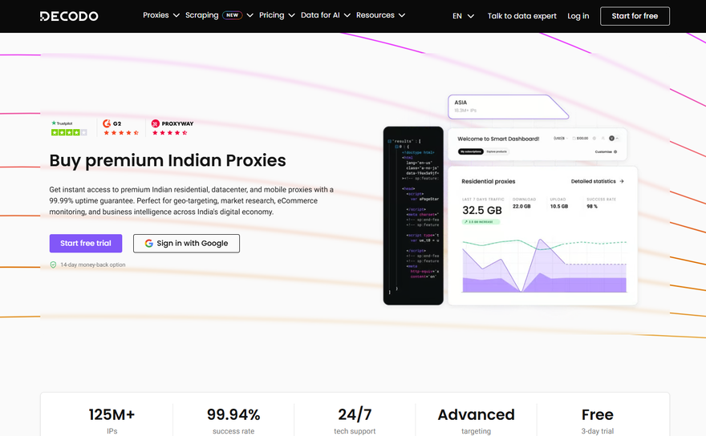This screenshot has height=436, width=706.
Task: Click the Decodo logo
Action: [69, 16]
